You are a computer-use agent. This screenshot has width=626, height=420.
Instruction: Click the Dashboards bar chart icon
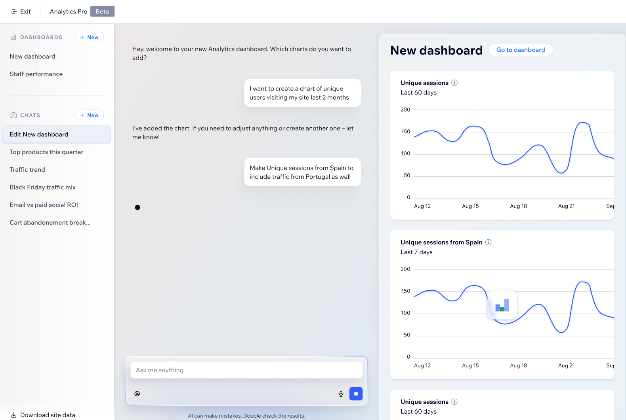pos(13,37)
